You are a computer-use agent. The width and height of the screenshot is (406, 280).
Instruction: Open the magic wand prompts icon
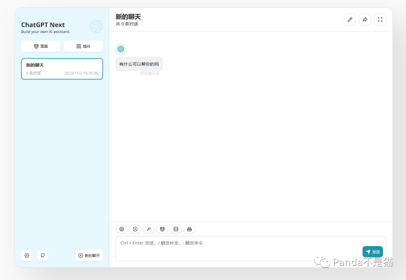[148, 229]
